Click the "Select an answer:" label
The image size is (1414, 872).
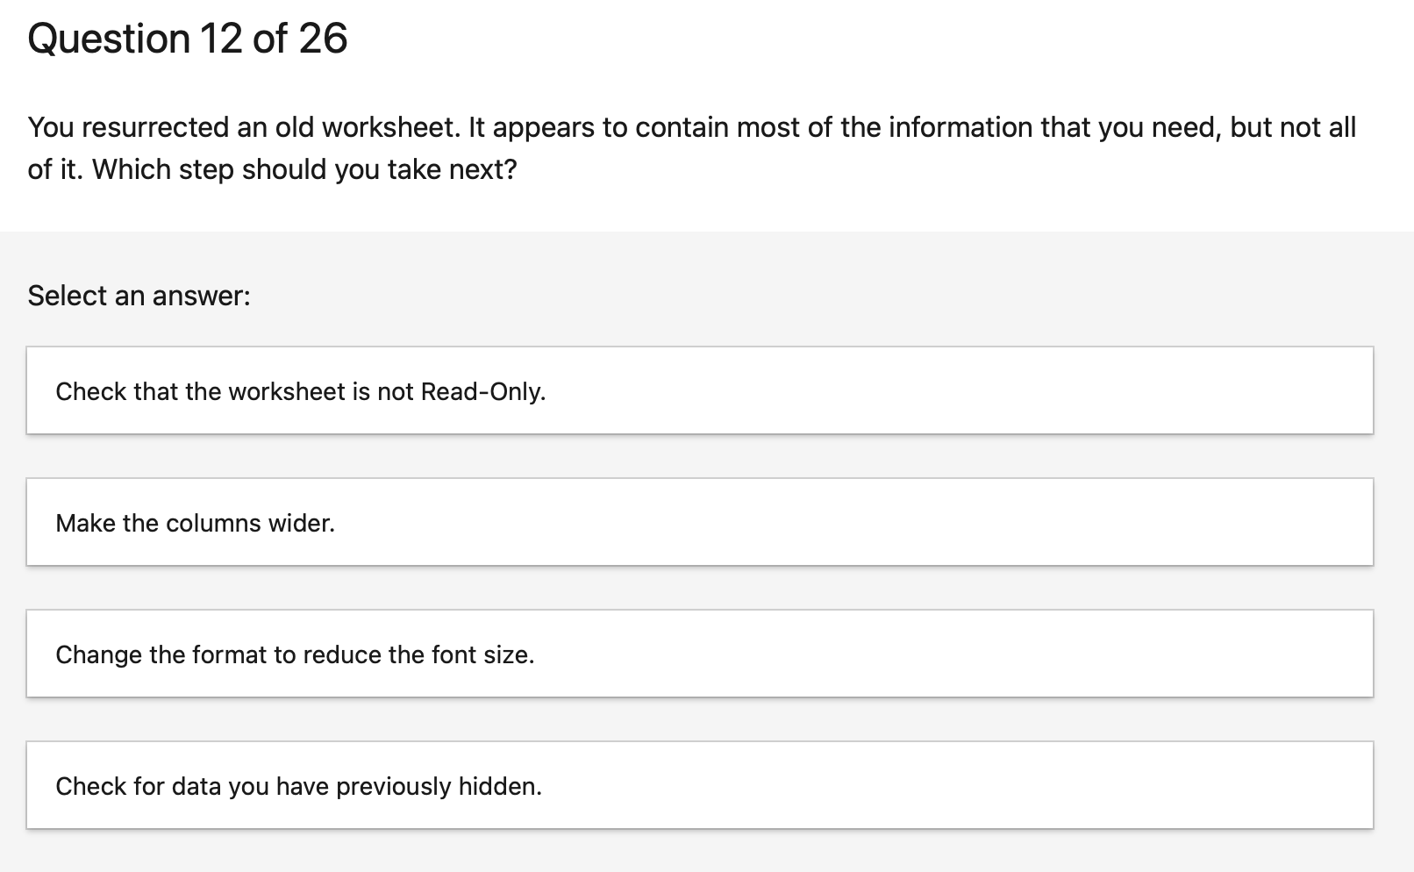tap(139, 295)
